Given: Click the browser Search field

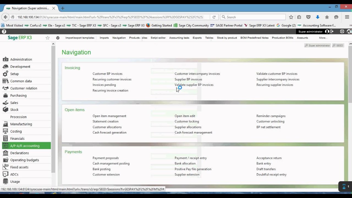Looking at the screenshot, I should click(x=253, y=17).
